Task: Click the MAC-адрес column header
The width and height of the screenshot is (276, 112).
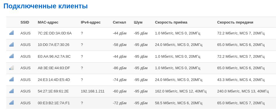Action: tap(48, 22)
